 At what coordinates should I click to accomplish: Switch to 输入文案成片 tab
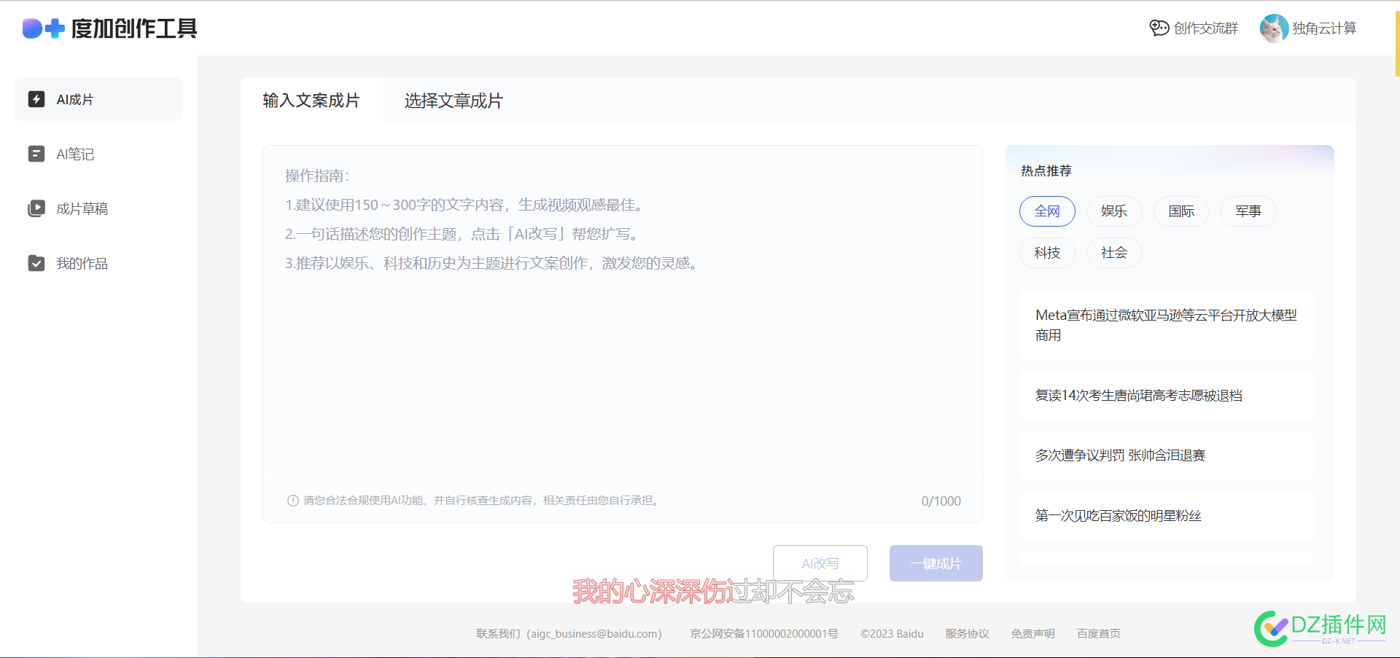click(x=311, y=101)
